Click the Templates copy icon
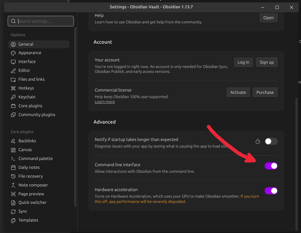301x233 pixels. coord(13,220)
